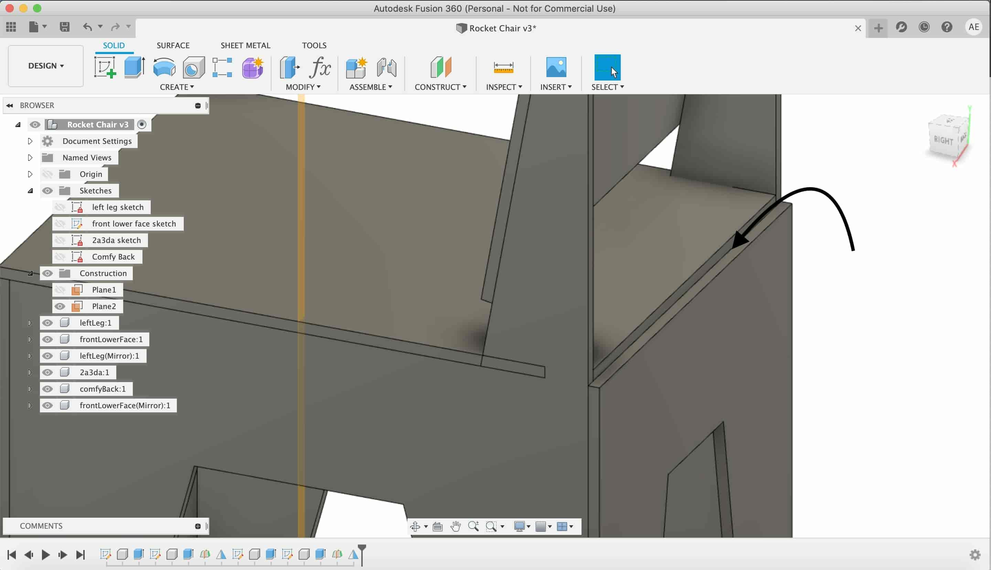
Task: Choose the Zoom tool
Action: pos(473,527)
